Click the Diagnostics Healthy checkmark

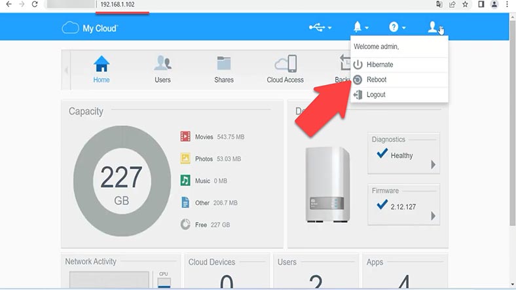[382, 153]
